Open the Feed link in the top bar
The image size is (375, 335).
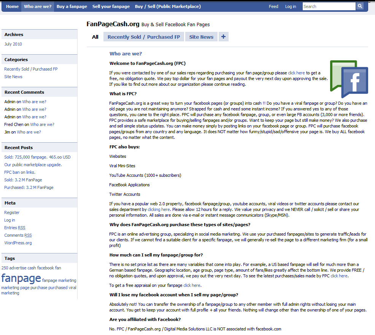(x=273, y=6)
